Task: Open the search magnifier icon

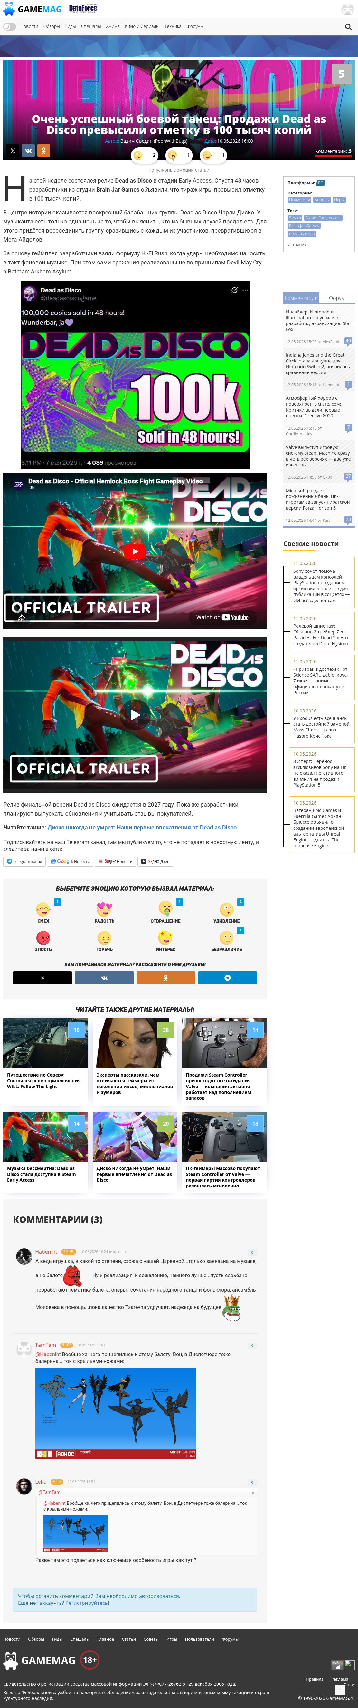Action: pos(348,26)
